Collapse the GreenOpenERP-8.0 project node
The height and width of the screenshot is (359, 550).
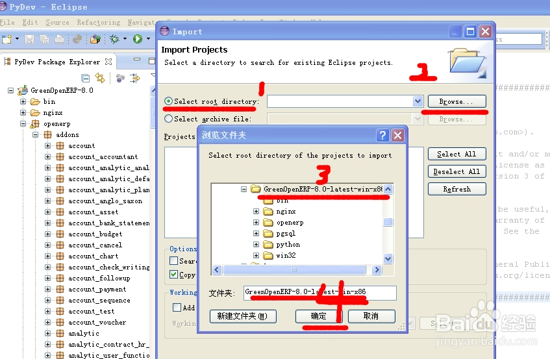point(11,90)
